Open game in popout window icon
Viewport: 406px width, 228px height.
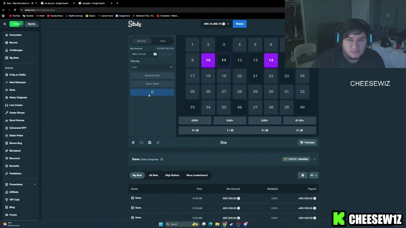coord(158,142)
